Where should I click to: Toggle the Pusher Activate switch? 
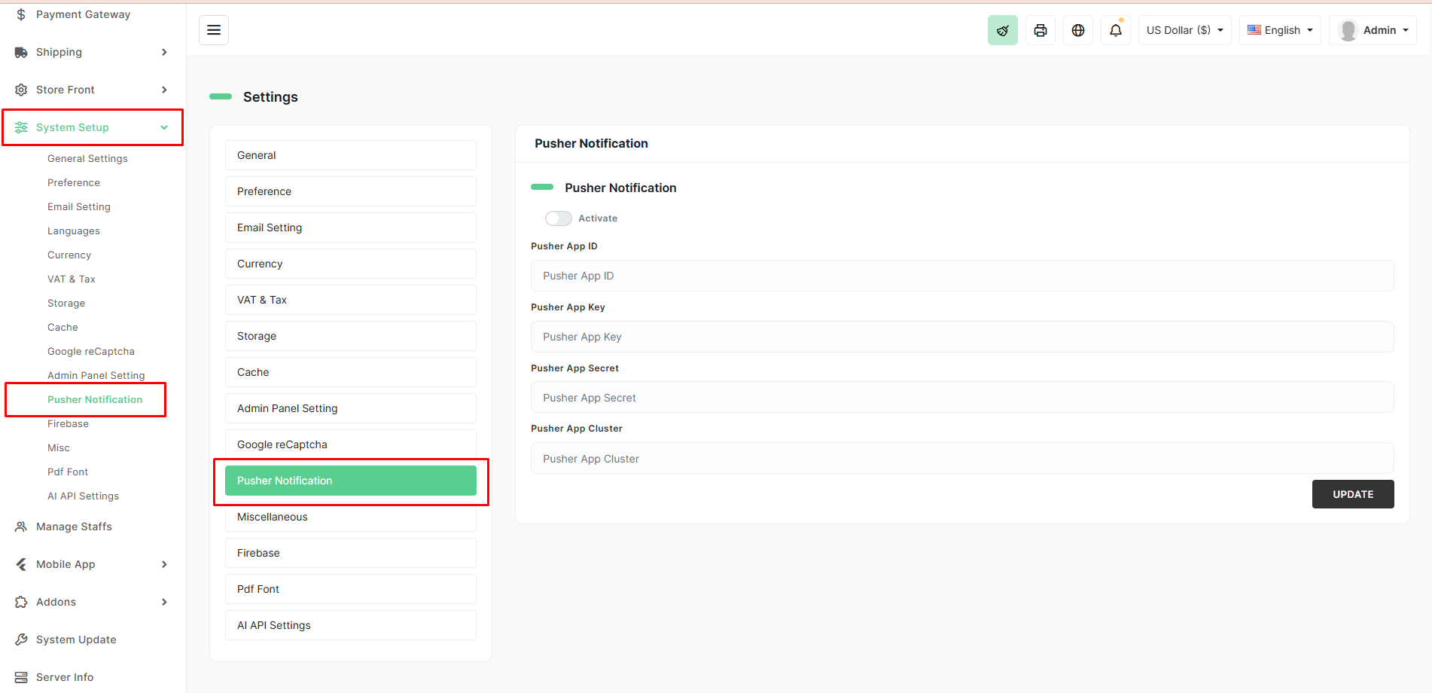pyautogui.click(x=558, y=218)
